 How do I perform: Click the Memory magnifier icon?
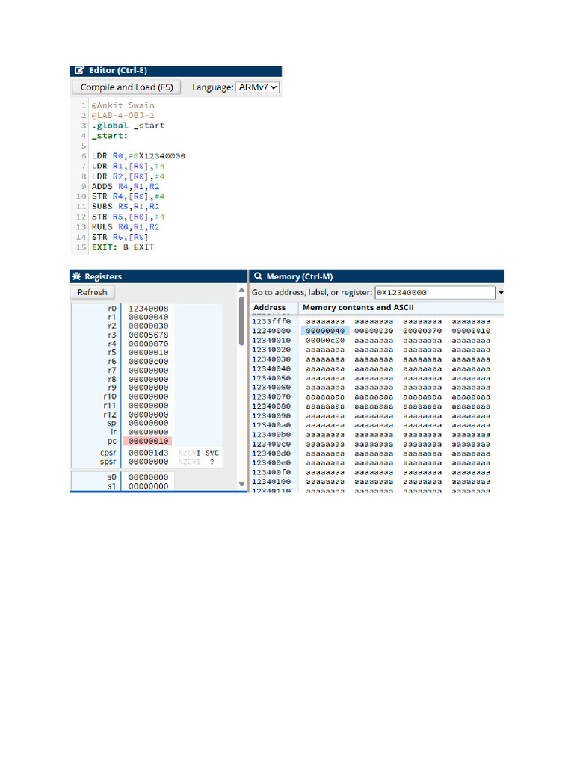258,276
